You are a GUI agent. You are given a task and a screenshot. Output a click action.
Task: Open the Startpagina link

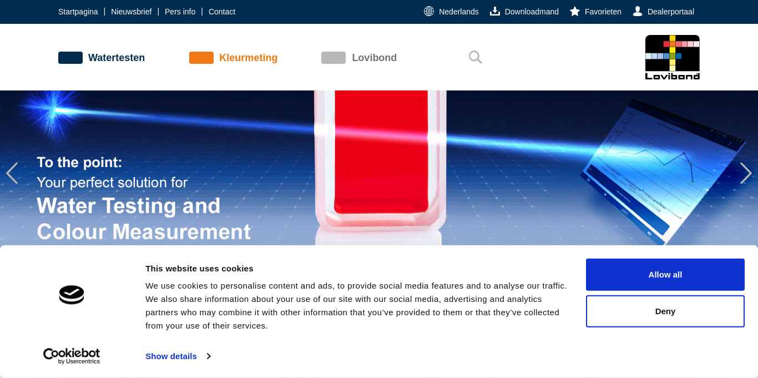[x=78, y=12]
